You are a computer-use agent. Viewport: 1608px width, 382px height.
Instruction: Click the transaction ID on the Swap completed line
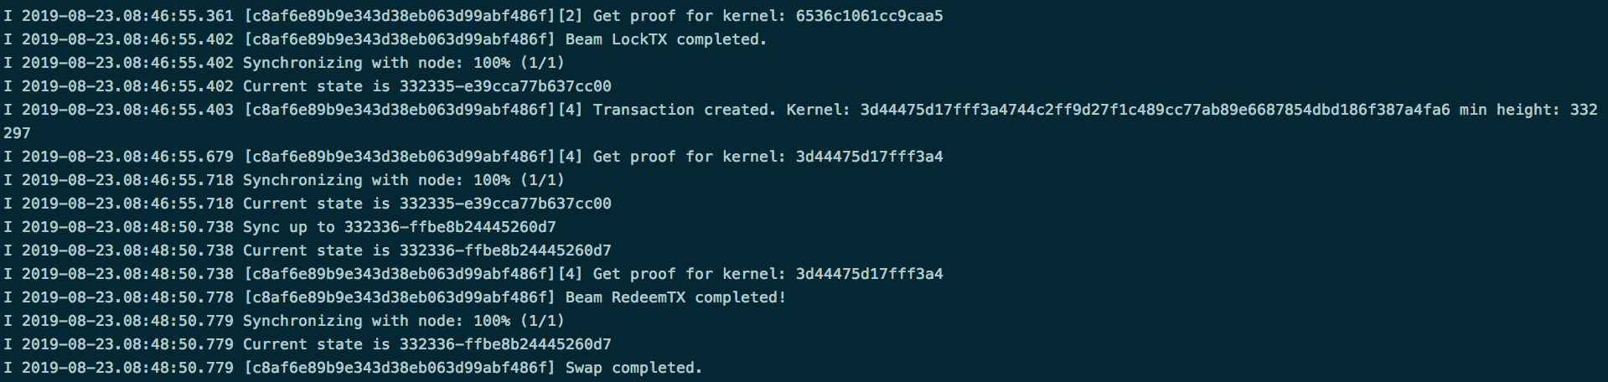400,368
